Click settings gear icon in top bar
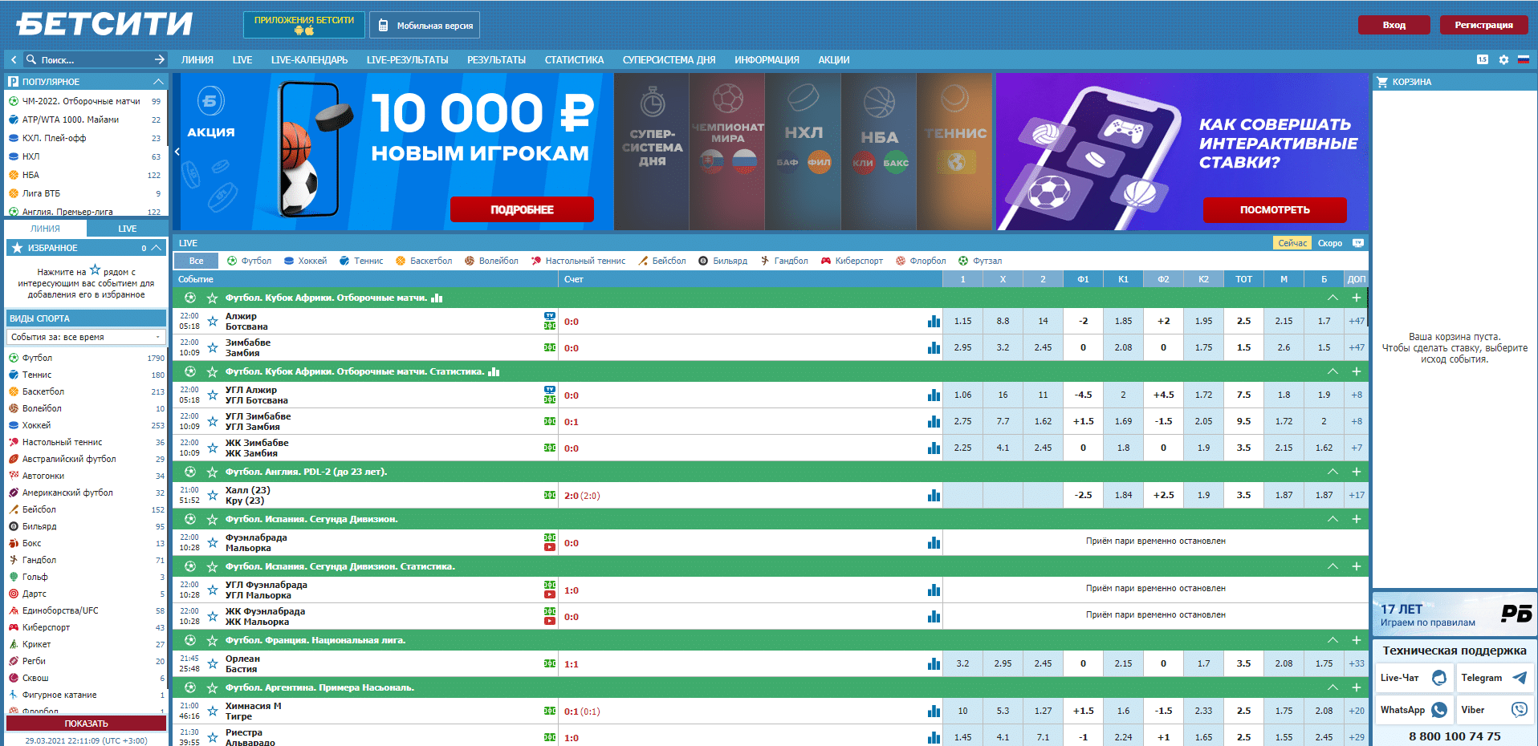The image size is (1538, 746). [1503, 59]
